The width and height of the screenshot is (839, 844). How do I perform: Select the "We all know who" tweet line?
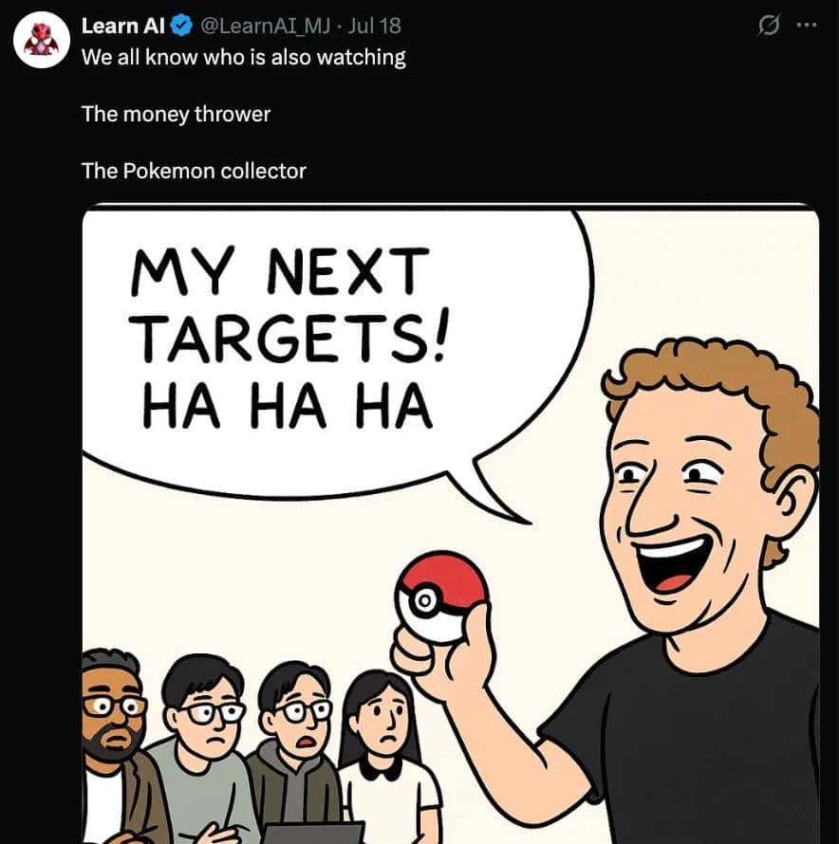tap(243, 57)
